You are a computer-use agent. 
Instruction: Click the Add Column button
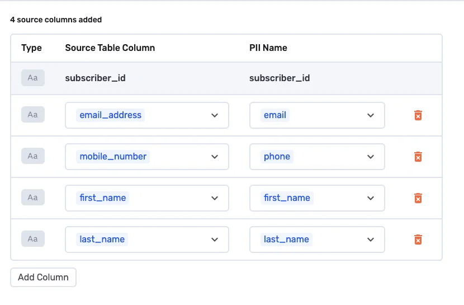[x=43, y=277]
